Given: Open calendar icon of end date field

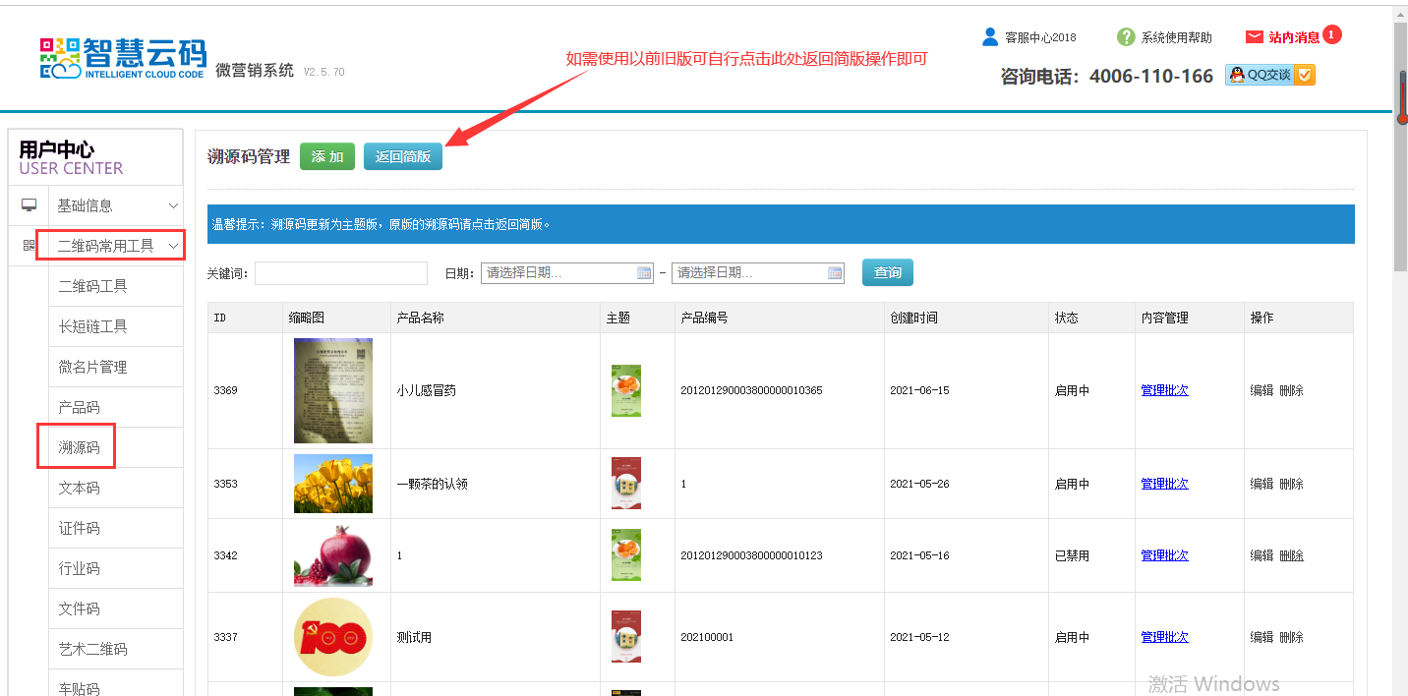Looking at the screenshot, I should (835, 273).
